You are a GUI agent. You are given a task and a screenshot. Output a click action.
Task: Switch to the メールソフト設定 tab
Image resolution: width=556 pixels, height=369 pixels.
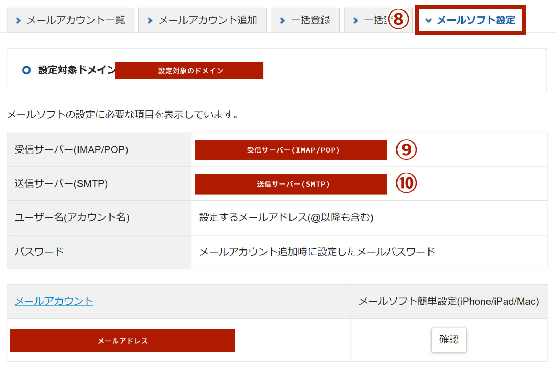point(476,20)
